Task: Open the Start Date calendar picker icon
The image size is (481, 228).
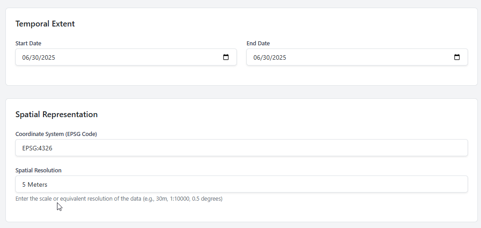Action: point(226,57)
